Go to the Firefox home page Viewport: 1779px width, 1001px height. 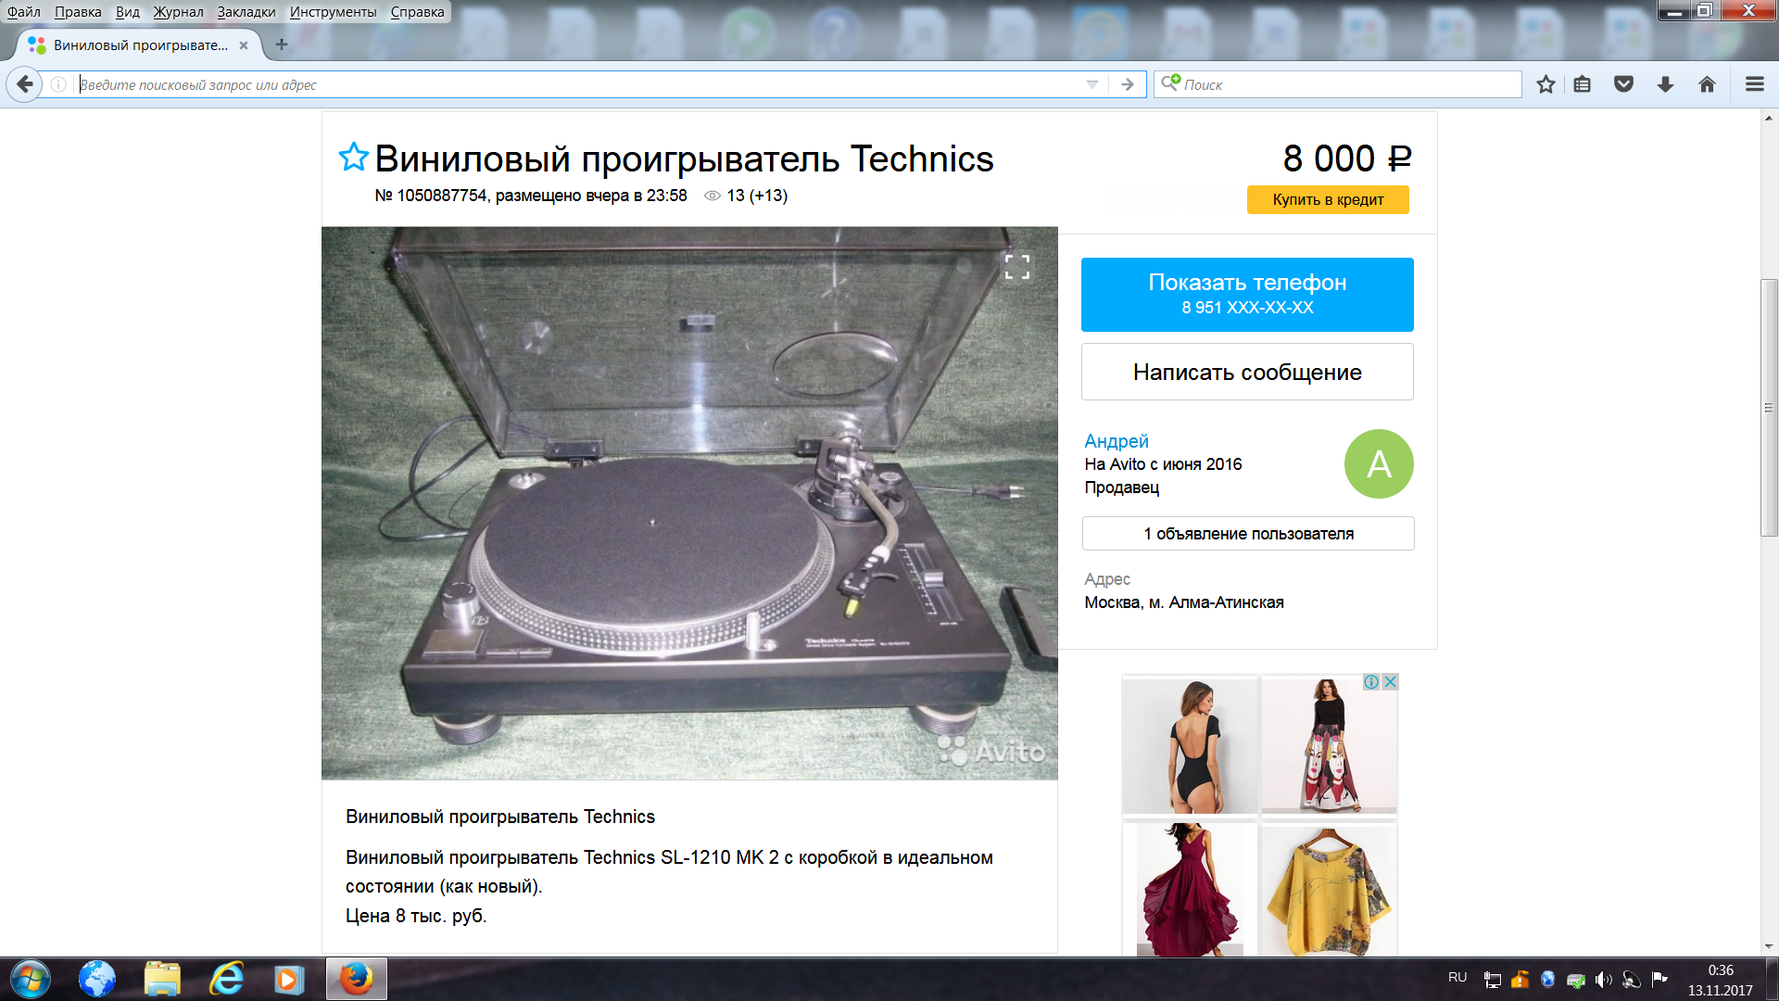[x=1707, y=84]
